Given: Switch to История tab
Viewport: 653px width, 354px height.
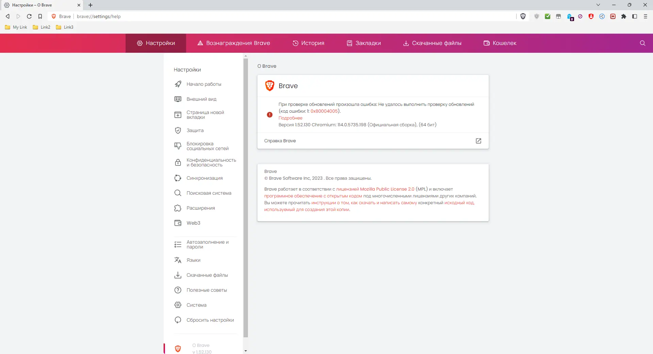Looking at the screenshot, I should tap(308, 43).
